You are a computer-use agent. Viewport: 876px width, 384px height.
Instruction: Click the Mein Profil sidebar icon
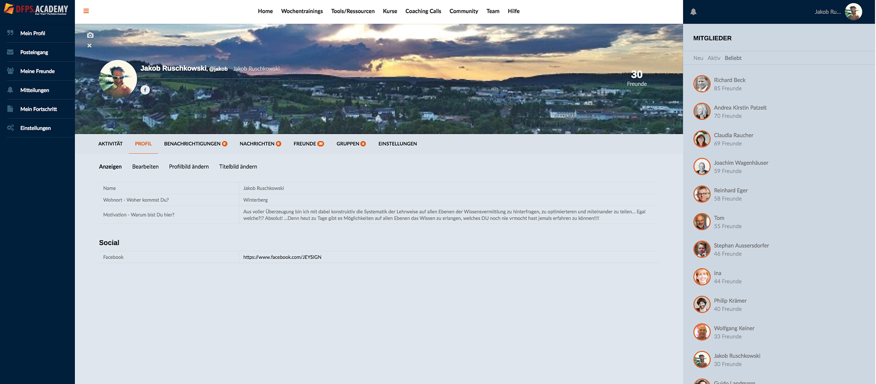(x=10, y=33)
